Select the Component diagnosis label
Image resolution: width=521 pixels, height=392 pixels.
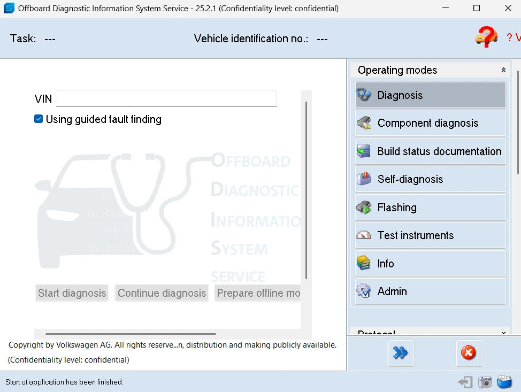(427, 123)
